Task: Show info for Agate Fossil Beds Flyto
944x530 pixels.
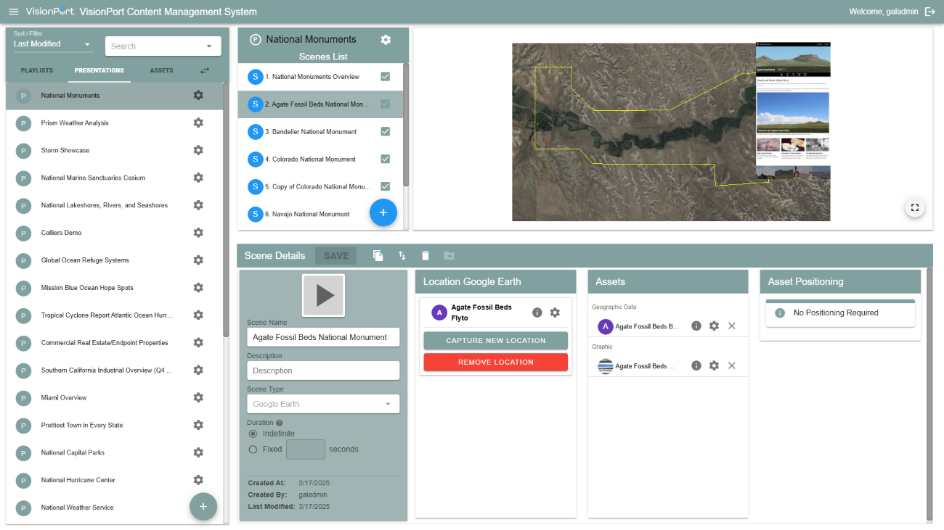Action: 537,312
